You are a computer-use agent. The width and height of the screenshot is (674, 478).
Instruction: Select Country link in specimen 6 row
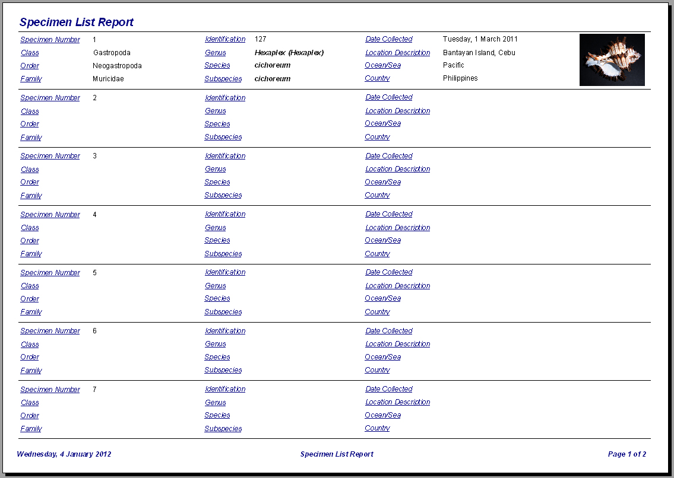pos(377,370)
